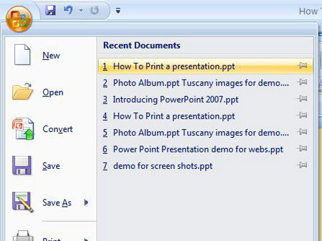The image size is (322, 241).
Task: Click the Save floppy icon in Quick Access Toolbar
Action: pos(51,10)
